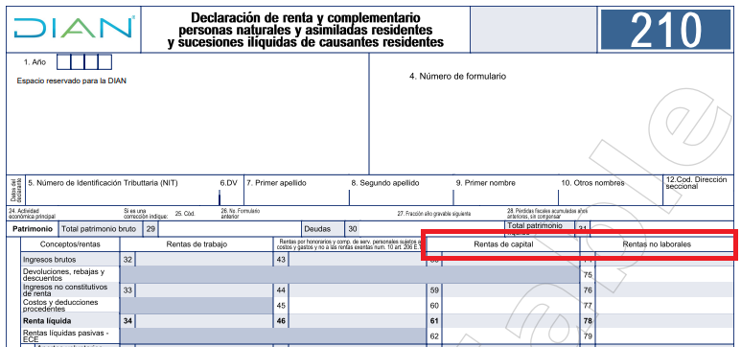This screenshot has width=741, height=347.
Task: Click the 'Patrimonio' section label
Action: click(x=33, y=229)
